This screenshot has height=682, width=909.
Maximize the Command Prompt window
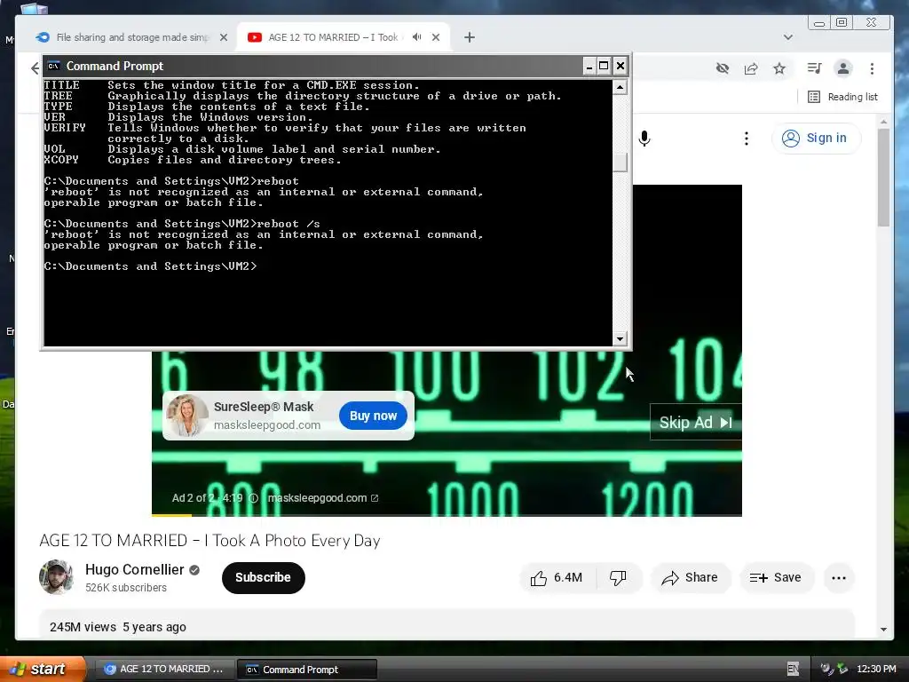coord(604,66)
